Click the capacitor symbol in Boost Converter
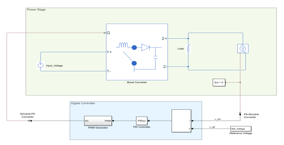The height and width of the screenshot is (145, 284). click(155, 53)
